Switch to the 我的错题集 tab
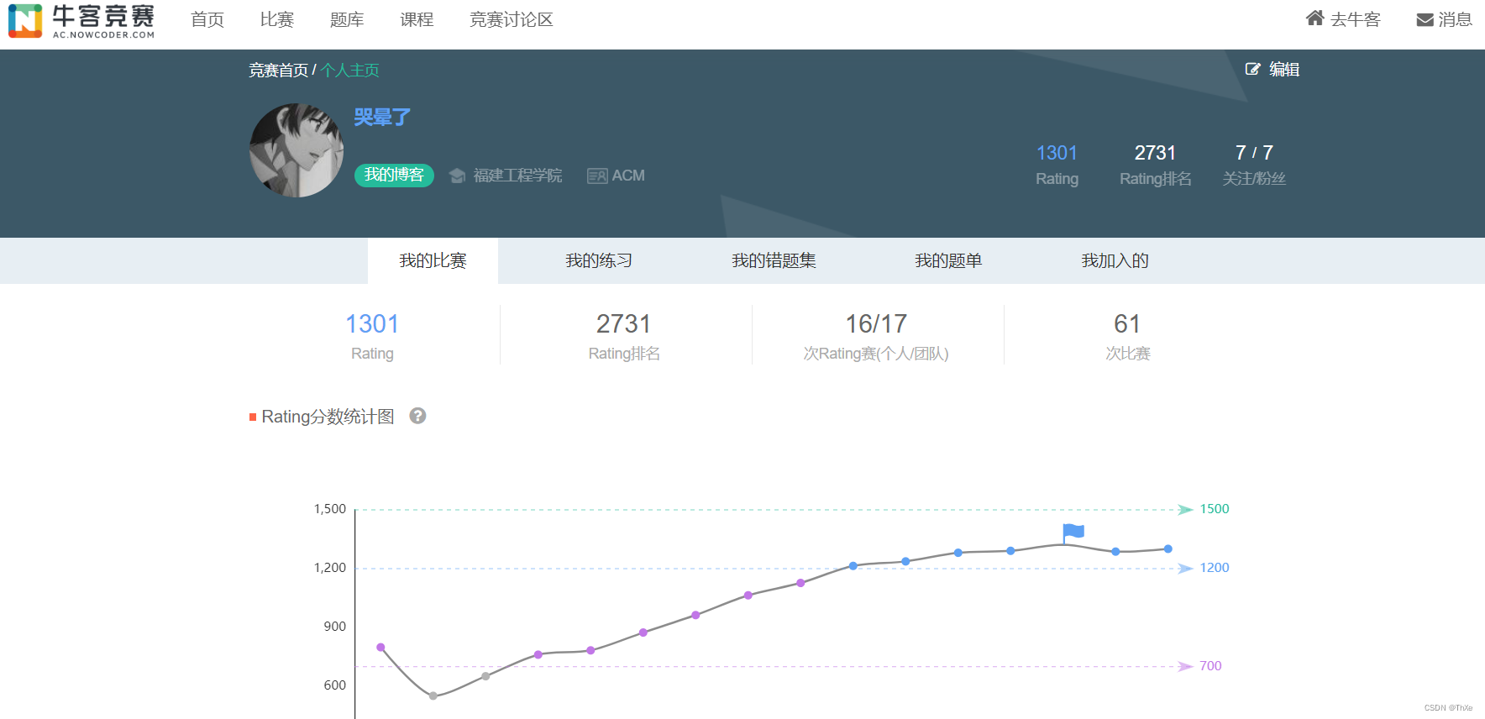The width and height of the screenshot is (1485, 719). coord(774,261)
